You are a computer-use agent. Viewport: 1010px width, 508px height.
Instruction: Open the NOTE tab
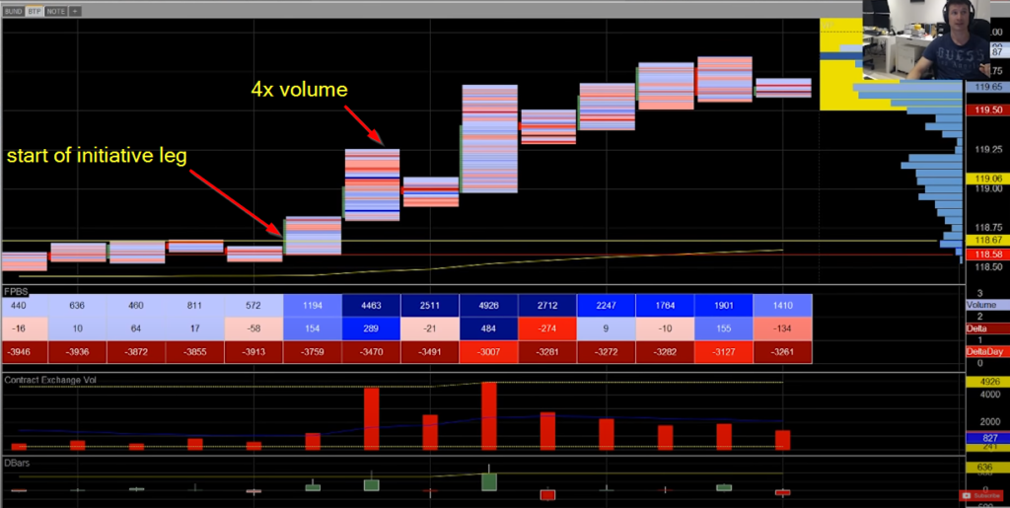pos(56,11)
